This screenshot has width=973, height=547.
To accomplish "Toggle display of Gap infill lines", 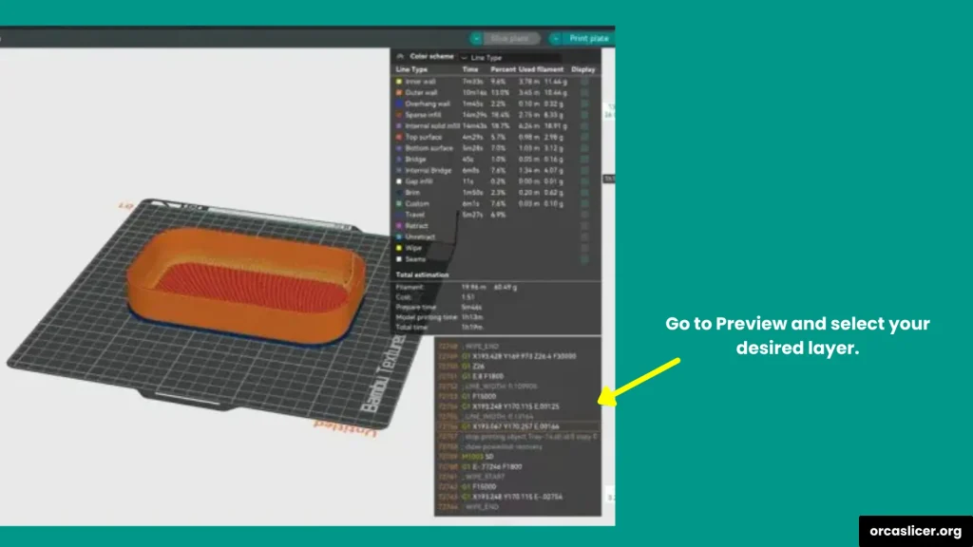I will click(584, 181).
